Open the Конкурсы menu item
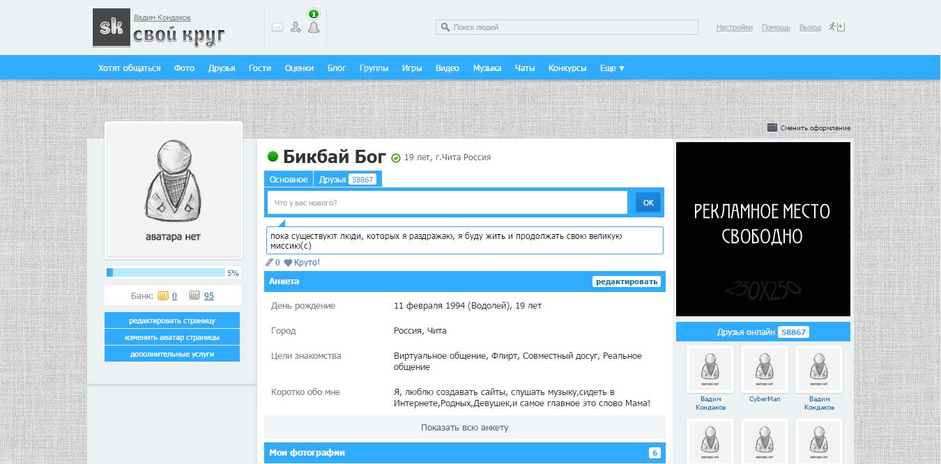This screenshot has height=464, width=941. click(x=567, y=68)
